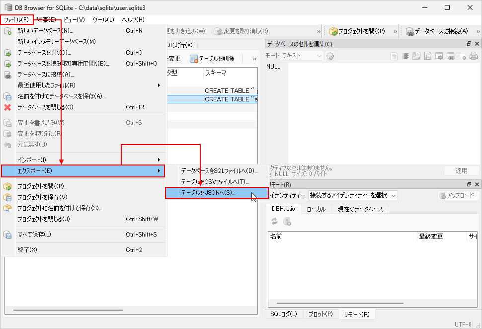This screenshot has height=329, width=482.
Task: Click the set-to-NULL icon in the cell editor
Action: (463, 56)
